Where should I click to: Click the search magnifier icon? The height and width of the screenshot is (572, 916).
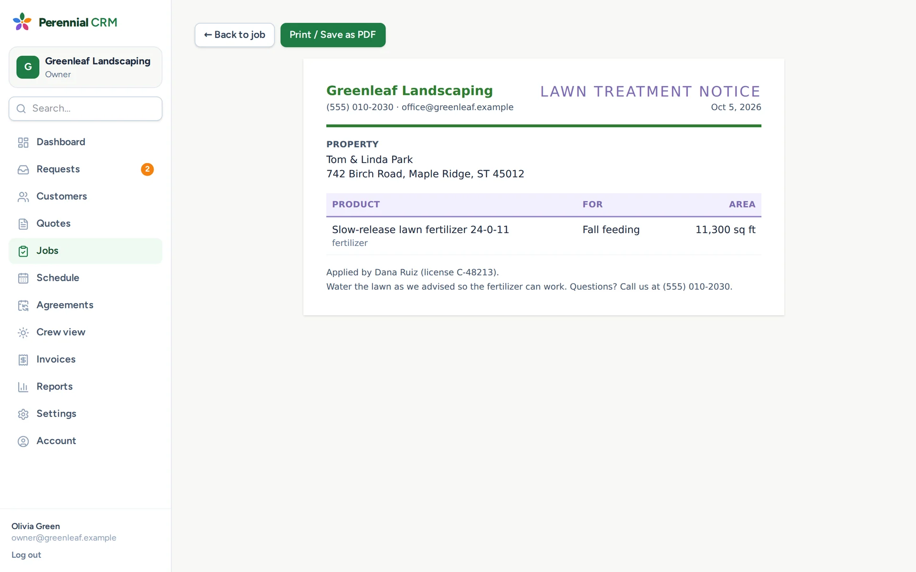pyautogui.click(x=21, y=109)
